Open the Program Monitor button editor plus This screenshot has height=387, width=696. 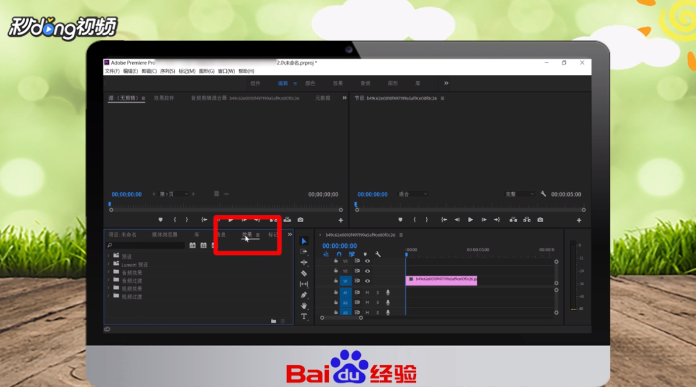(x=579, y=220)
